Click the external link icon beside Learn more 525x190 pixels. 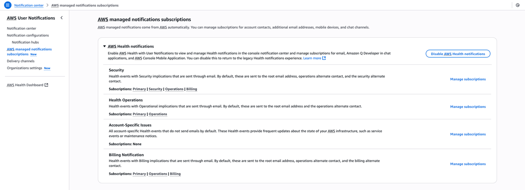tap(324, 58)
